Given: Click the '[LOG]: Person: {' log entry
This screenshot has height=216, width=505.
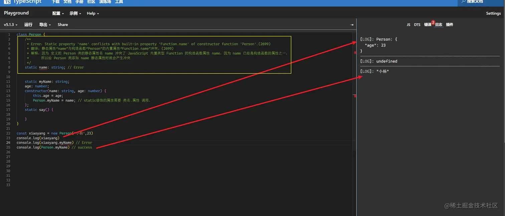Looking at the screenshot, I should 378,39.
